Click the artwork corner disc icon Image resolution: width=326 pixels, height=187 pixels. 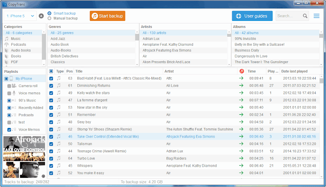43,176
